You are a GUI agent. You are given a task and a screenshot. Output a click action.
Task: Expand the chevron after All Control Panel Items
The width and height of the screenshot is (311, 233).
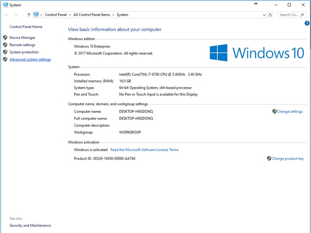pos(114,15)
